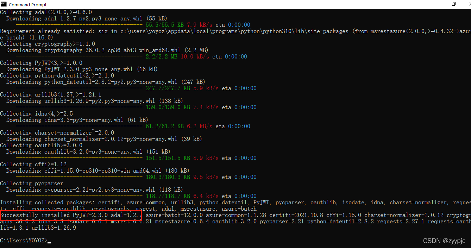Click the cryptography-36.0.2 wheel download line
The image size is (471, 248).
(x=107, y=50)
